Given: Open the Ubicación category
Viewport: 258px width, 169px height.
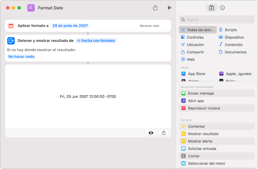Looking at the screenshot, I should coord(192,44).
